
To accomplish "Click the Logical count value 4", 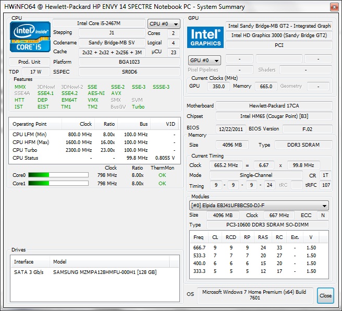I will tap(174, 43).
